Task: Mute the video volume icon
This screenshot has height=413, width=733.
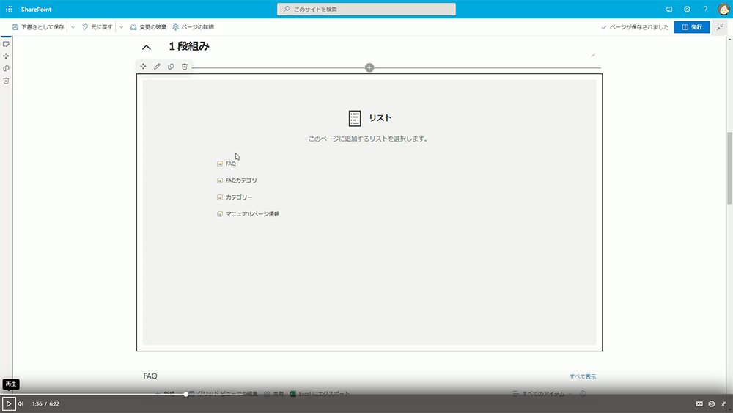Action: [21, 403]
